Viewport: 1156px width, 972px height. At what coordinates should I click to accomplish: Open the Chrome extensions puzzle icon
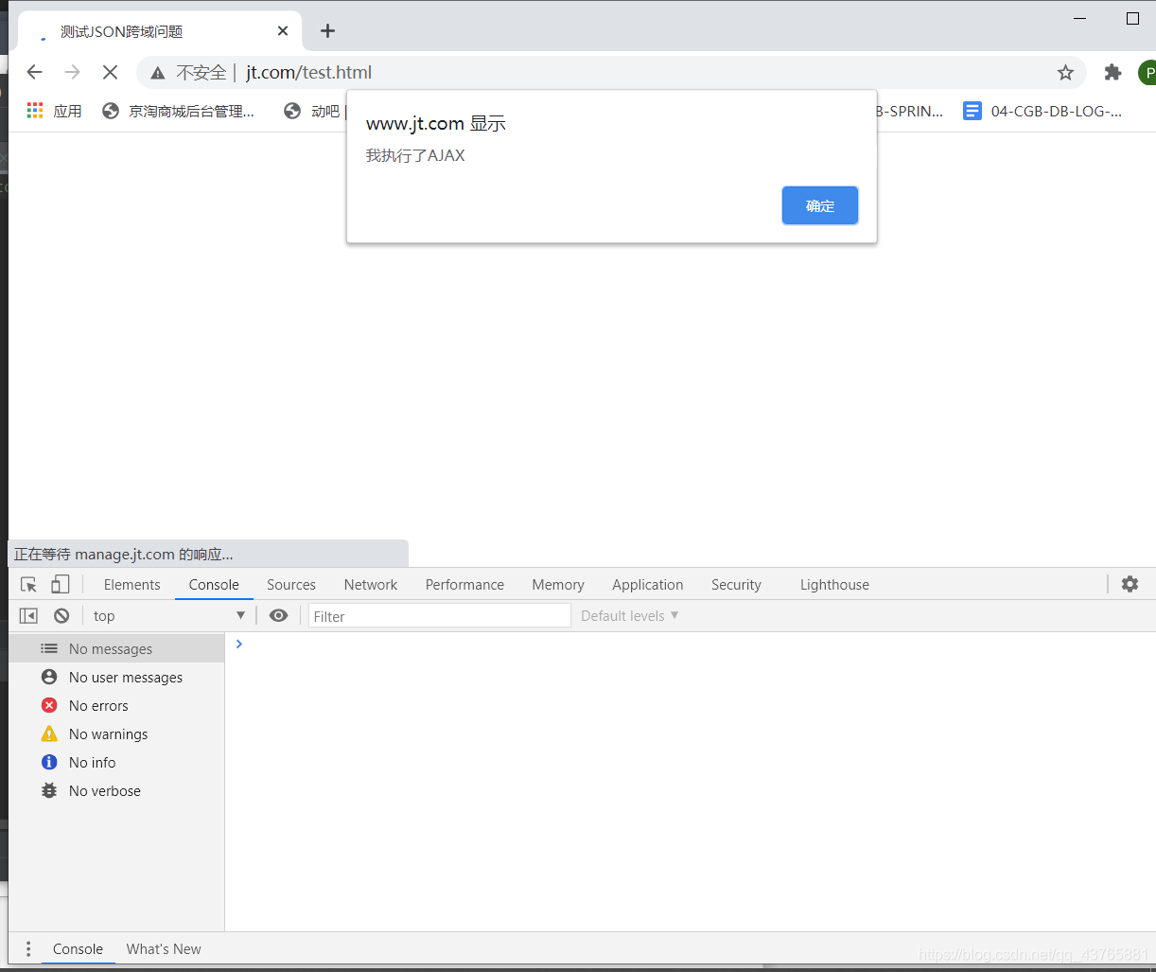click(1113, 73)
